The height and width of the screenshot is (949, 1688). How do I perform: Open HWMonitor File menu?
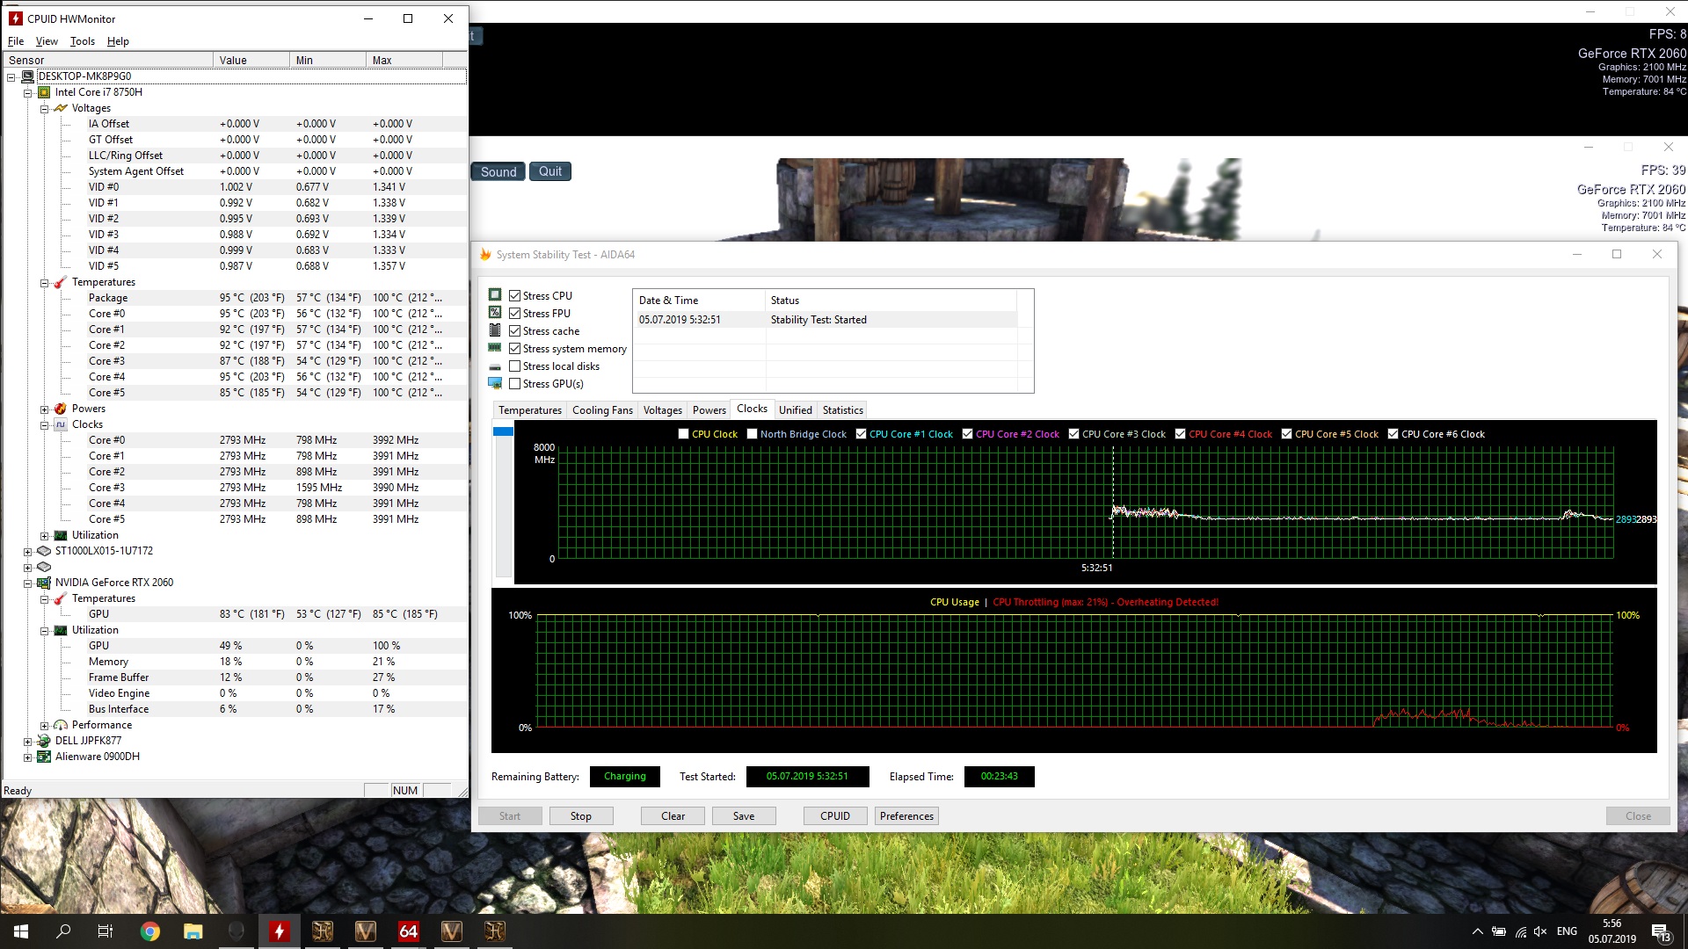pyautogui.click(x=16, y=41)
